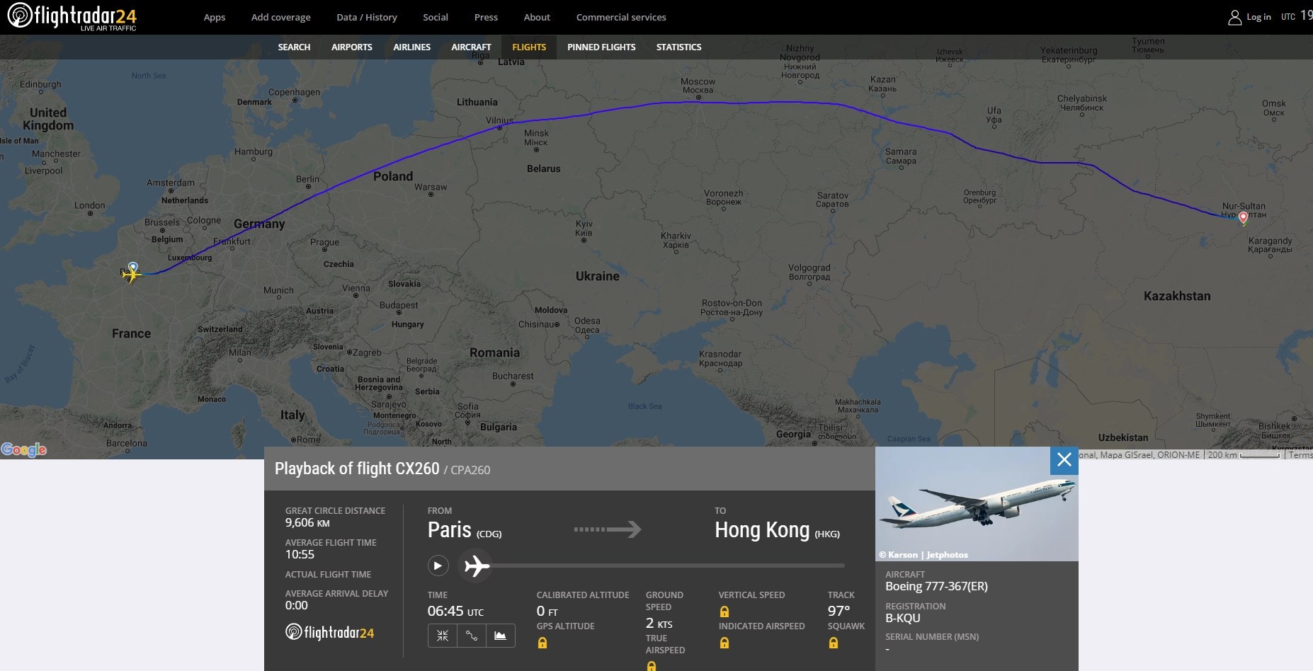Click the flightradar24 watermark in the panel
The image size is (1313, 671).
[331, 632]
